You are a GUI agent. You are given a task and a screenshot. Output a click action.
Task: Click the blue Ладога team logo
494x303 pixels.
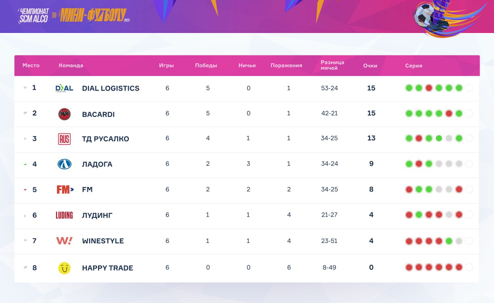64,164
